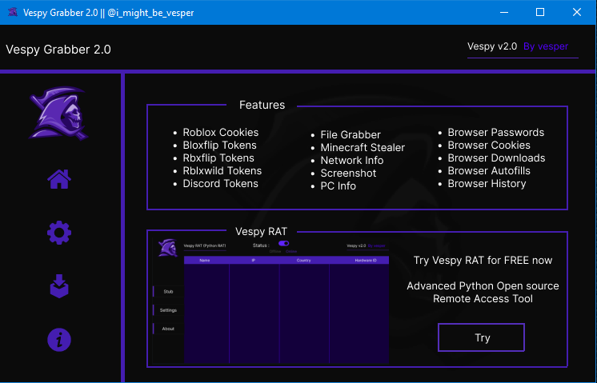597x383 pixels.
Task: Open the Home page in the sidebar
Action: (59, 179)
